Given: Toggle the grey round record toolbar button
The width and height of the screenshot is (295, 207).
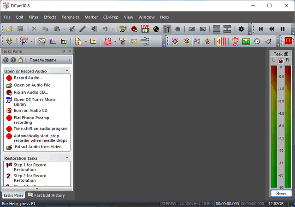Looking at the screenshot, I should (177, 29).
